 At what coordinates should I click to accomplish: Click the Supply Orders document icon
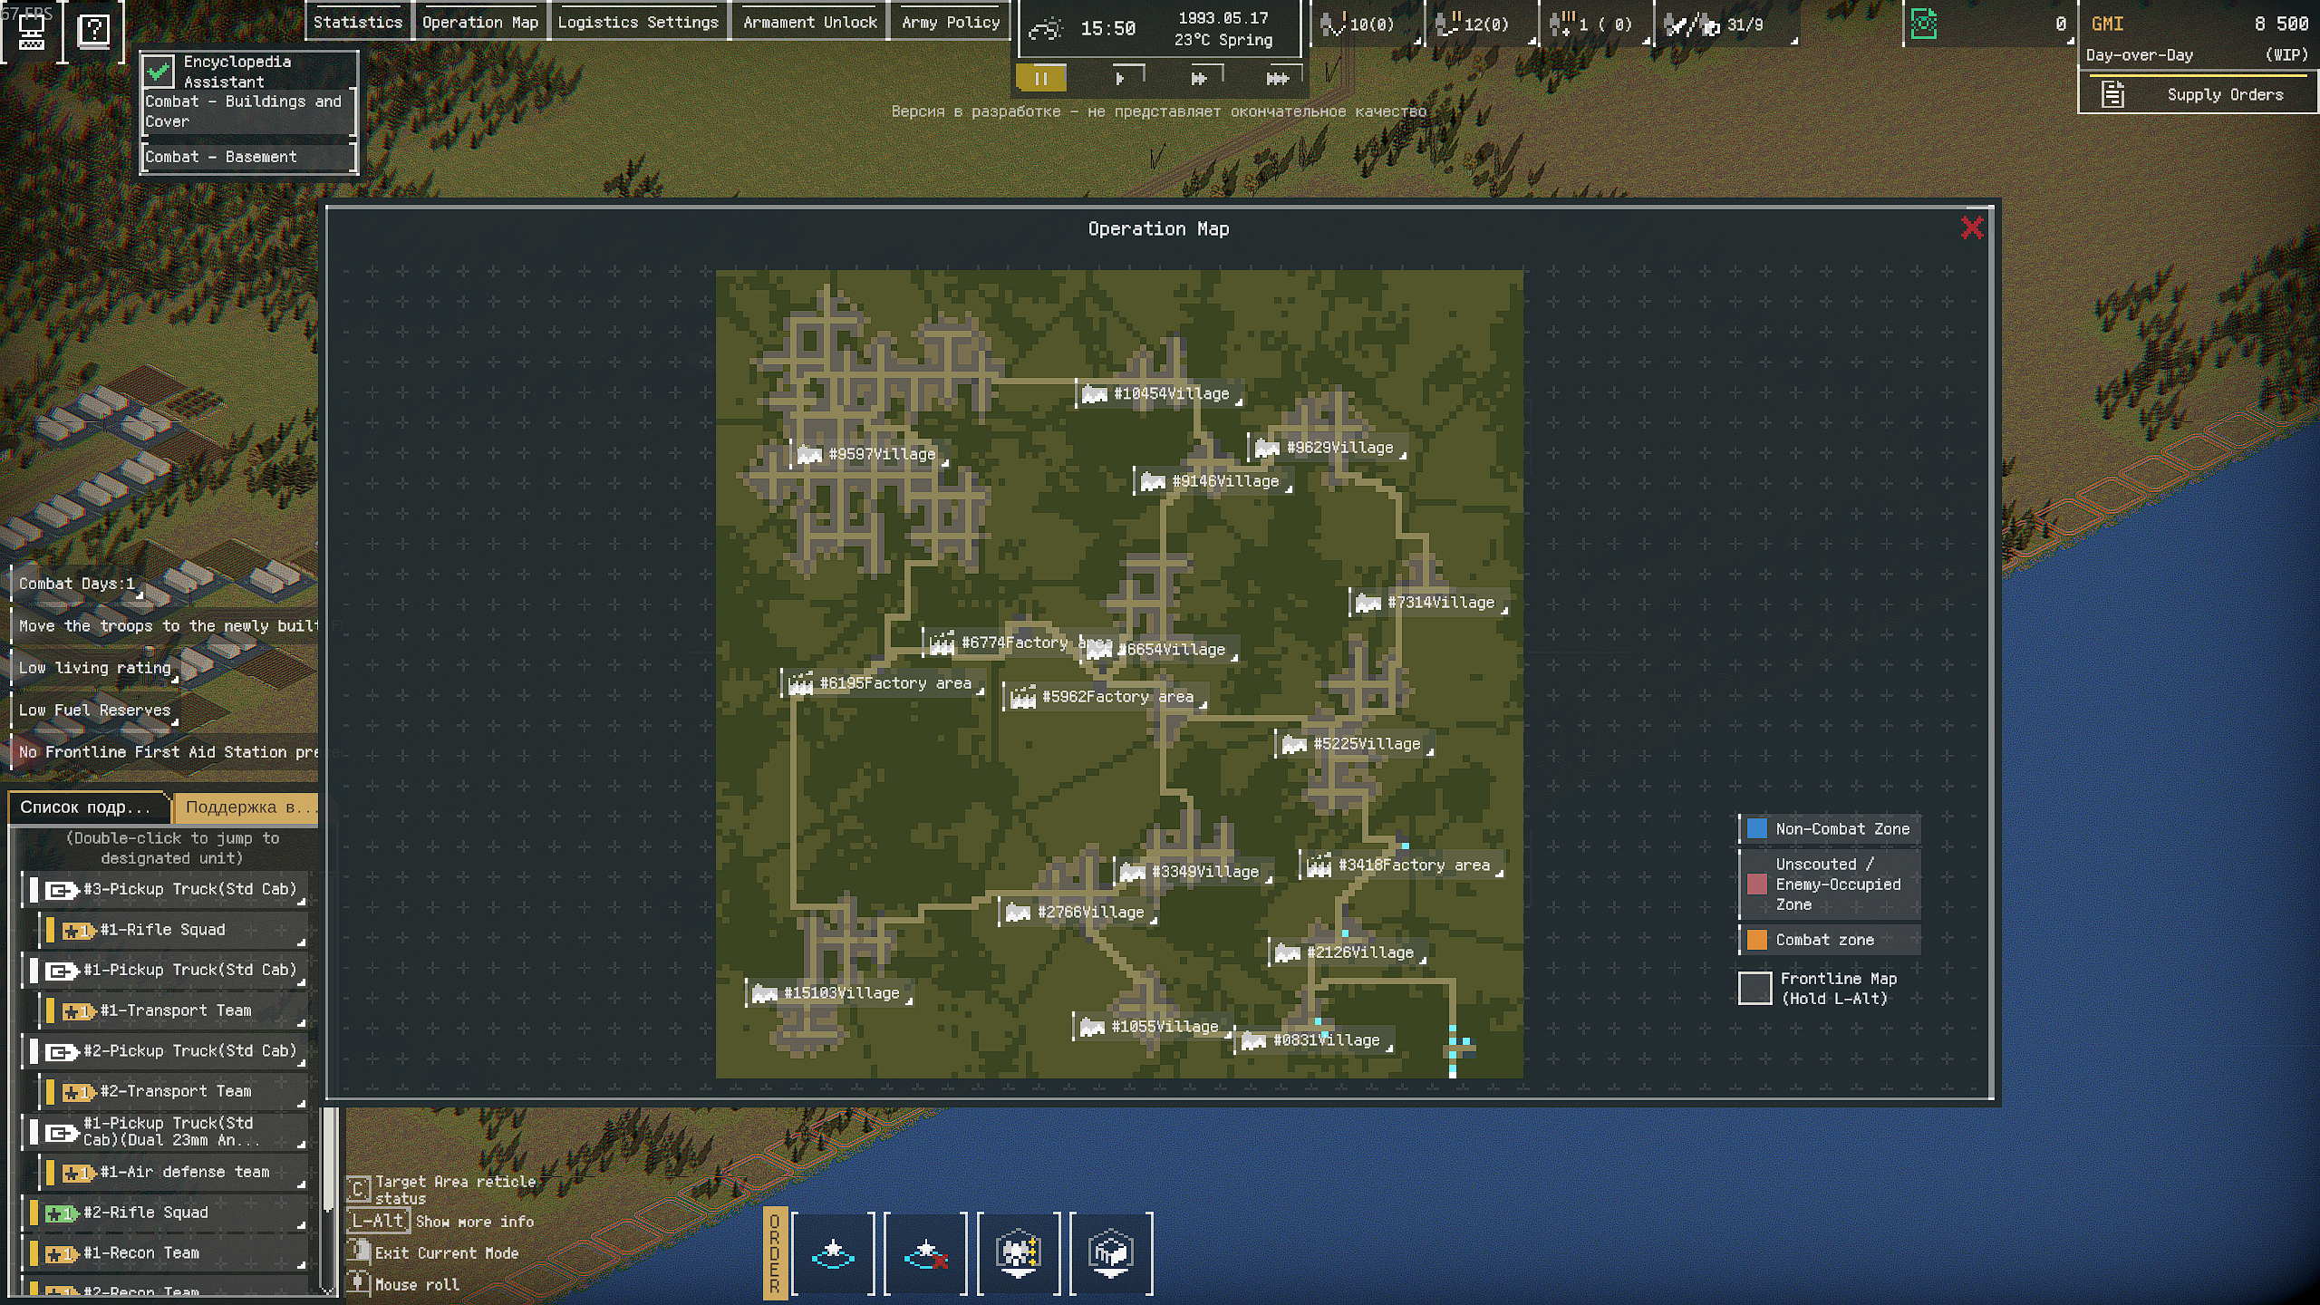click(2113, 94)
